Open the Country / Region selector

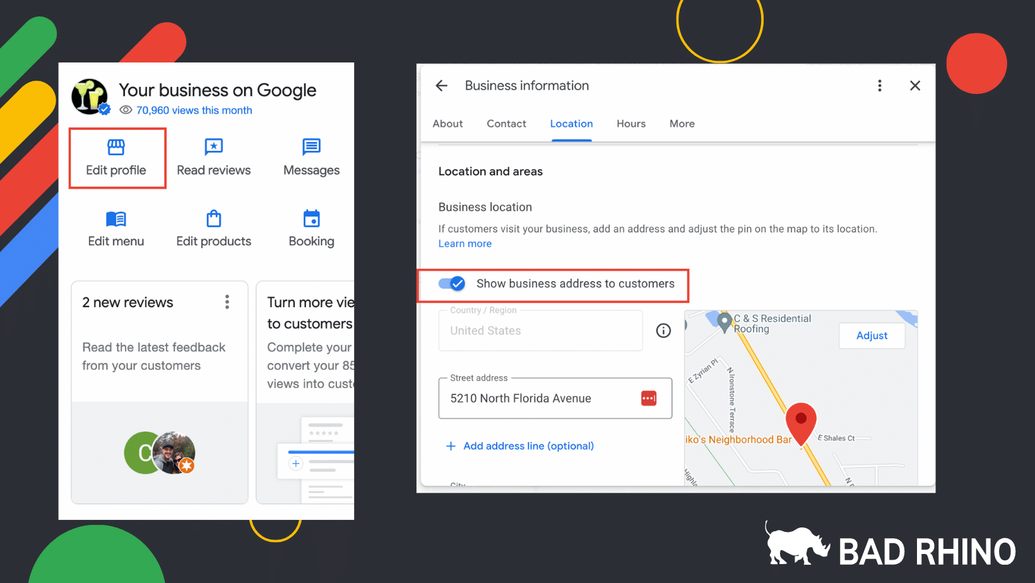[x=540, y=331]
